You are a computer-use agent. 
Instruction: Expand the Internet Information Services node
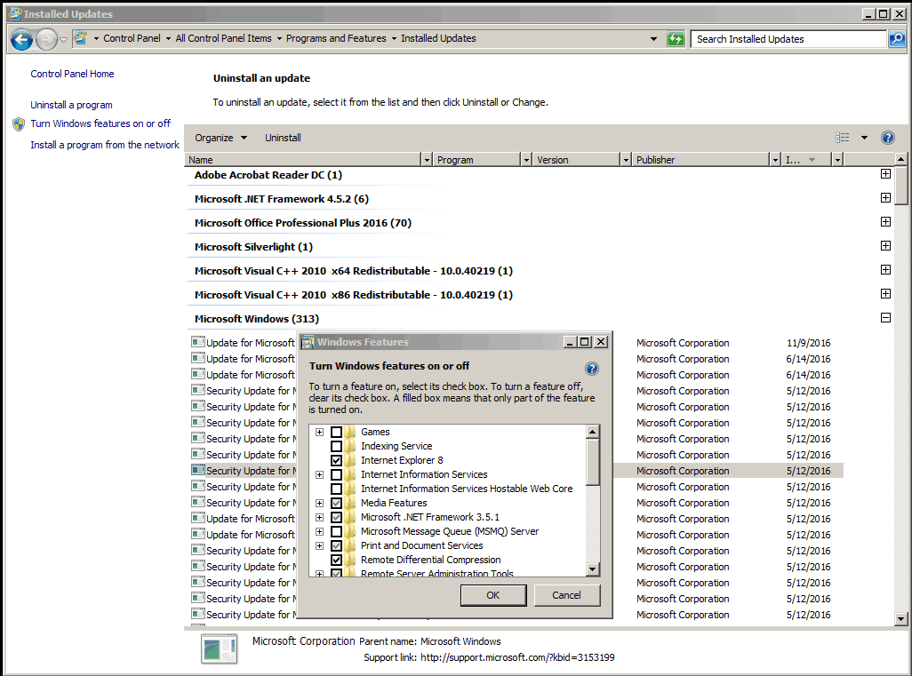(x=319, y=474)
